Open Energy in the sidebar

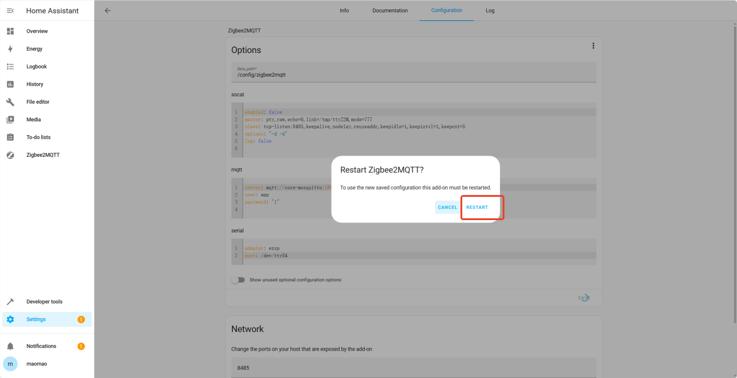click(x=47, y=49)
